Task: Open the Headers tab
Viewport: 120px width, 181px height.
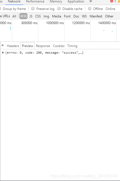Action: pyautogui.click(x=13, y=46)
